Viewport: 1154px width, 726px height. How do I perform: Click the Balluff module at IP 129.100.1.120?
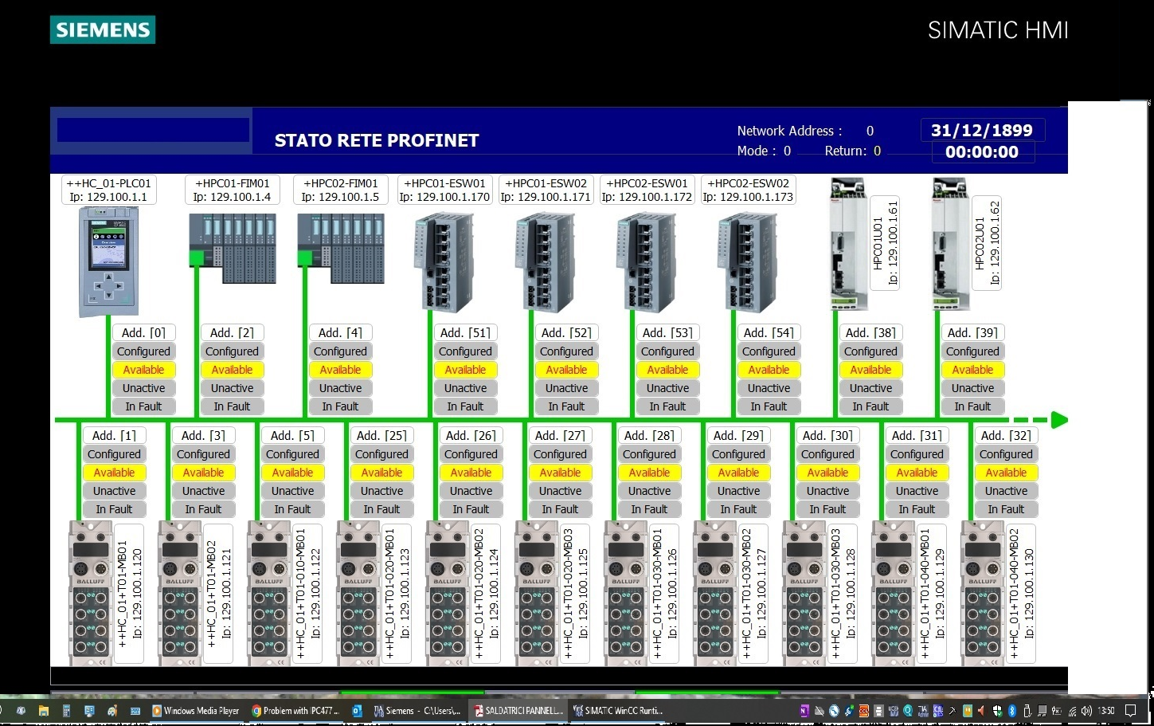tap(90, 593)
